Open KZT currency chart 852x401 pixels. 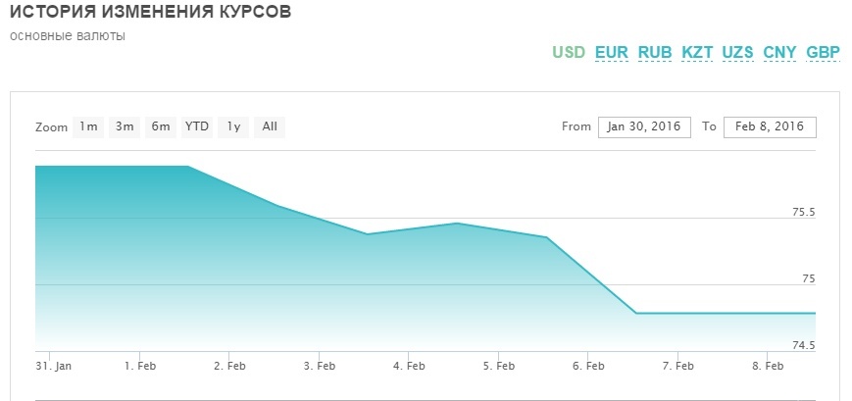[697, 53]
